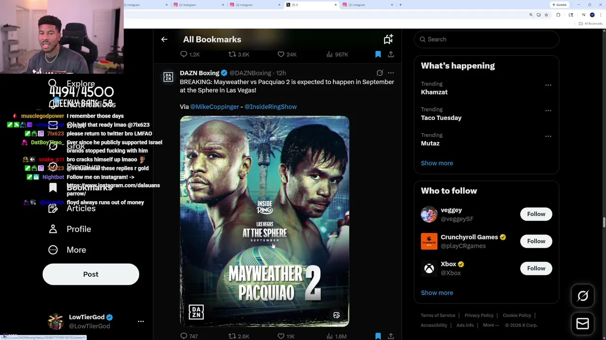This screenshot has width=606, height=340.
Task: Open Articles in the sidebar
Action: tap(72, 208)
